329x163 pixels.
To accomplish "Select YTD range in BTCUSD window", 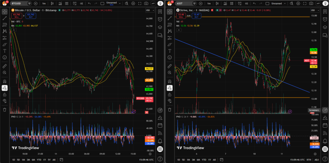I will [39, 160].
